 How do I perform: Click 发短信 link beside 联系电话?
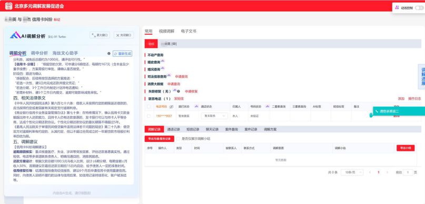tap(179, 98)
